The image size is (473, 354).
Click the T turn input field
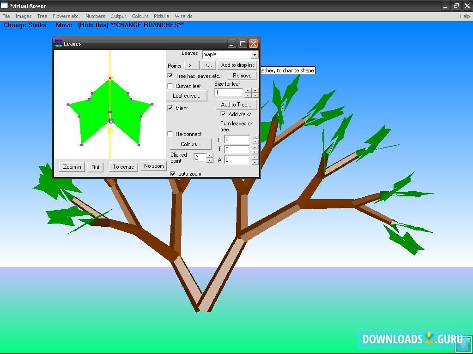click(237, 149)
